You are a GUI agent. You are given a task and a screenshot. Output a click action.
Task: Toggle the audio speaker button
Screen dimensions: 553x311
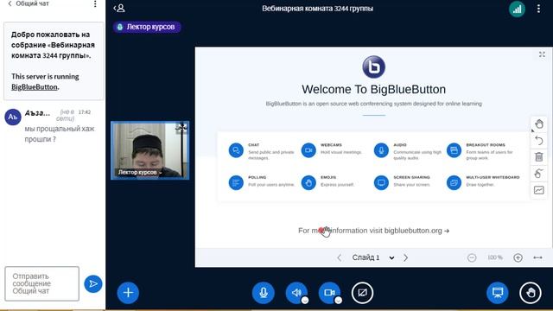pos(296,292)
